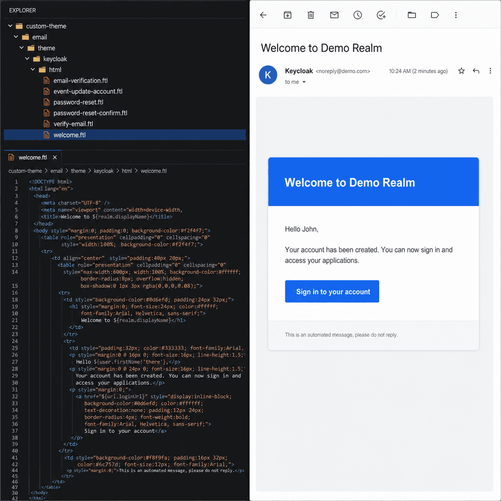Close the welcome.ftl editor tab
The width and height of the screenshot is (501, 501).
point(55,158)
